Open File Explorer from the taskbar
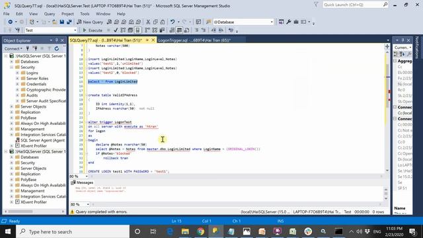 (x=185, y=231)
